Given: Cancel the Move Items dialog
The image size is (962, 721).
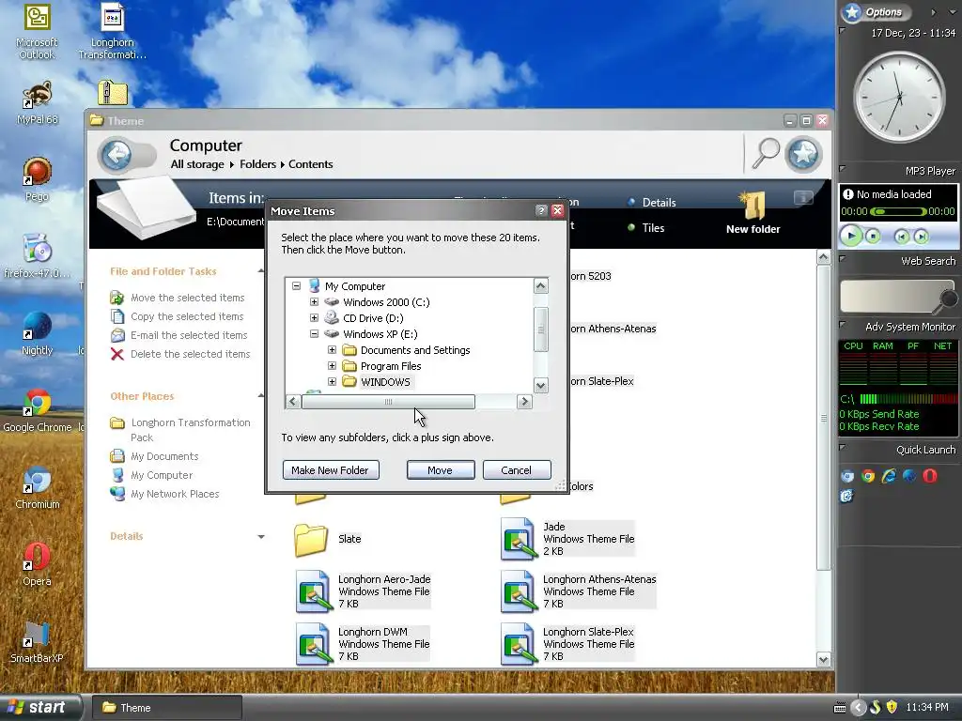Looking at the screenshot, I should coord(517,470).
